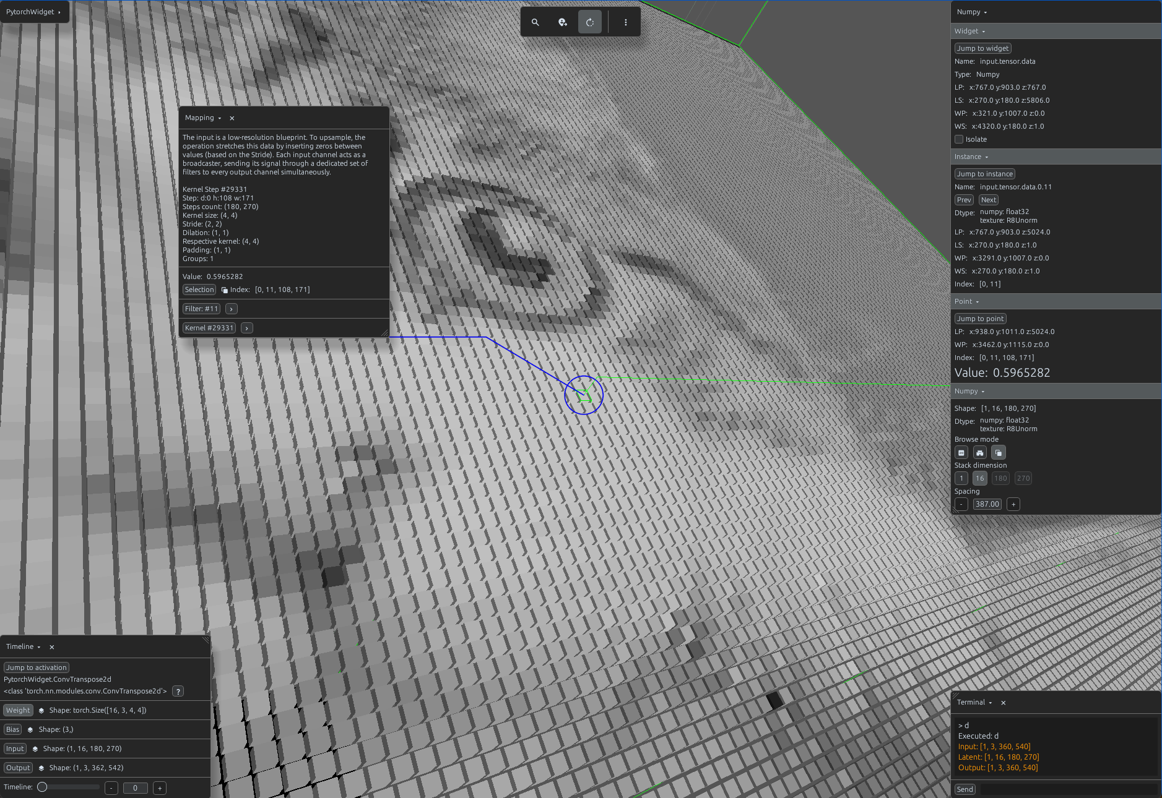Click the Timeline value field showing 0

point(135,788)
